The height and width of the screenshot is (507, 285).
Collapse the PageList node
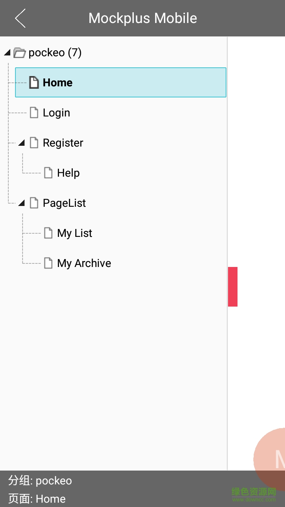click(x=21, y=203)
